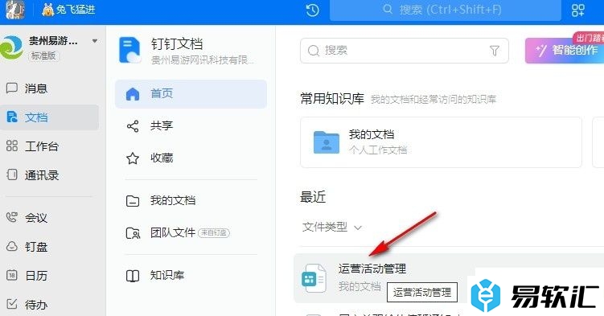Expand the 贵州易游 organization switcher arrow
Viewport: 604px width, 316px height.
(x=95, y=41)
